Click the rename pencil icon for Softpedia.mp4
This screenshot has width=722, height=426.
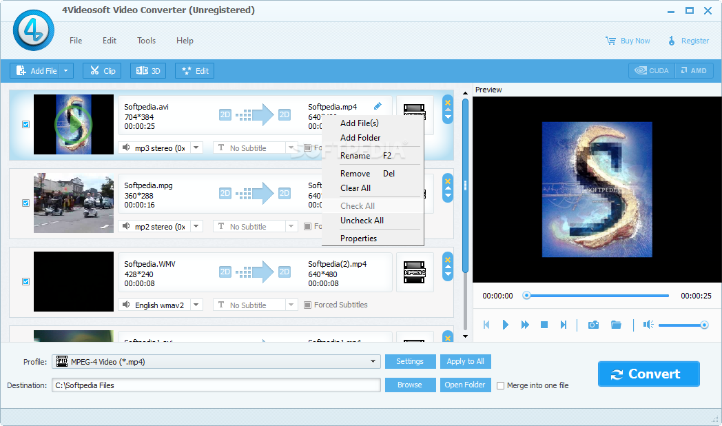click(378, 106)
